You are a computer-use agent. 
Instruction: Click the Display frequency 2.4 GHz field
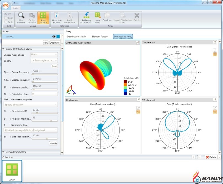[x=45, y=79]
